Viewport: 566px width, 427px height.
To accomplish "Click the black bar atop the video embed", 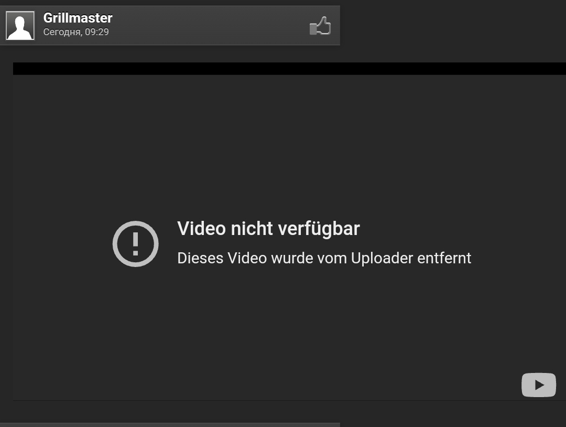I will tap(289, 69).
